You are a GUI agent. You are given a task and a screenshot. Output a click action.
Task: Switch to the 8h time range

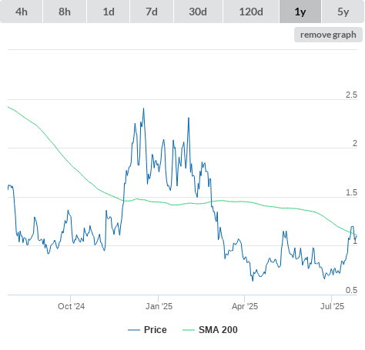coord(65,12)
